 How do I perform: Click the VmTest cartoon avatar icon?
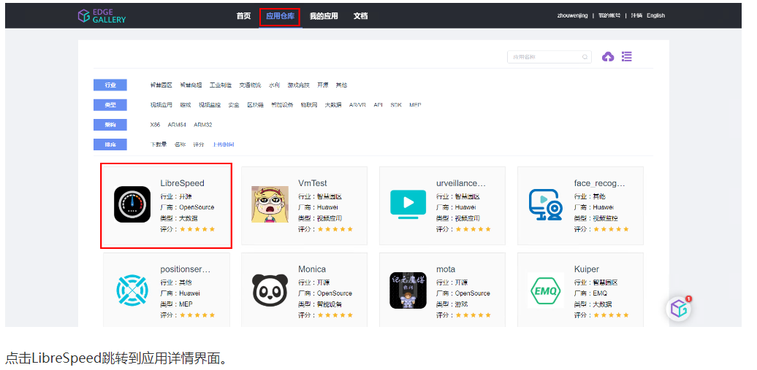tap(270, 204)
